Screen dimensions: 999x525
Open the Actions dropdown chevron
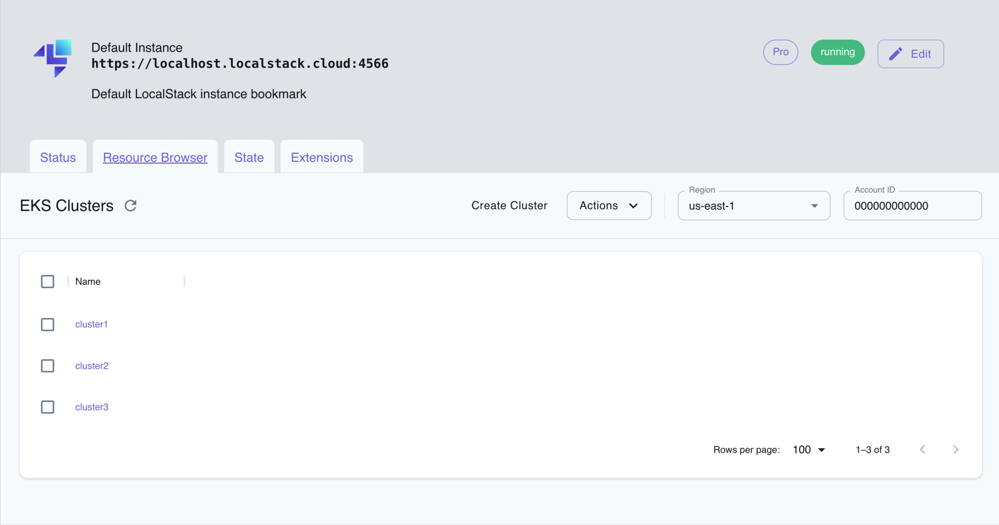[633, 206]
